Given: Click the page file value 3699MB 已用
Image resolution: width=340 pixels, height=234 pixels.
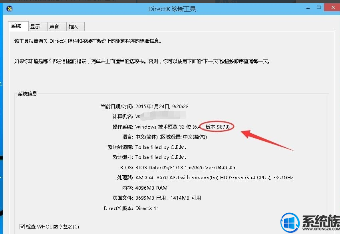Looking at the screenshot, I should click(151, 198).
